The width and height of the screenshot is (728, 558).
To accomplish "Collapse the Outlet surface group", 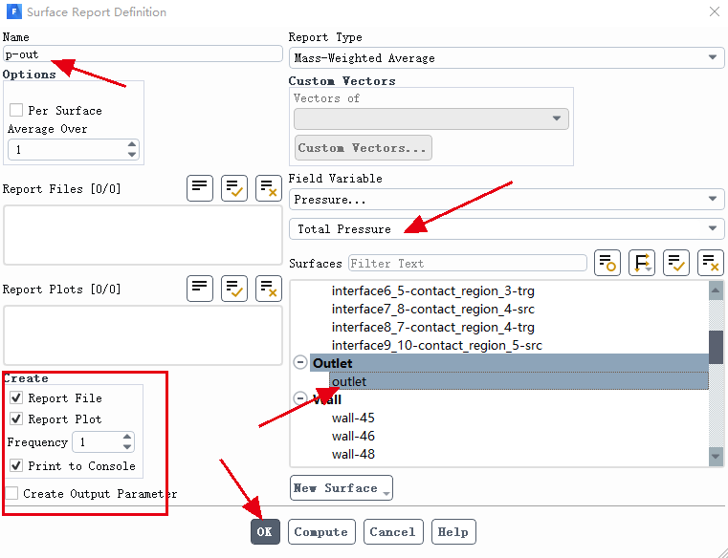I will (x=300, y=363).
